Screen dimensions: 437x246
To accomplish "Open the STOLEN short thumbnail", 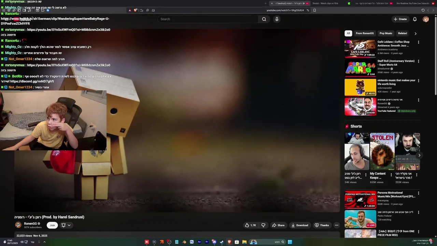I will [x=382, y=151].
